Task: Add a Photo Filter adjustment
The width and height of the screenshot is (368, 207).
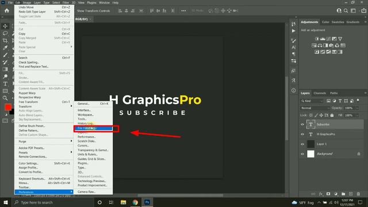Action: (331, 45)
